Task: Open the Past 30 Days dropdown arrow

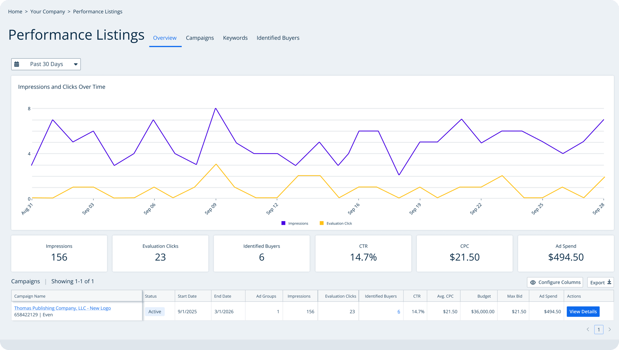Action: click(x=76, y=64)
